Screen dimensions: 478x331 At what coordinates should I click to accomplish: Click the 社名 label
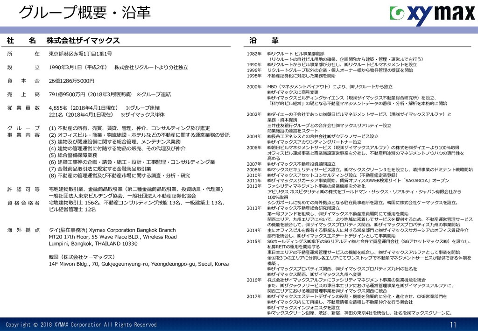click(21, 40)
